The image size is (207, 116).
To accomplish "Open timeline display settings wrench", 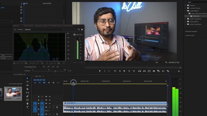I will click(x=53, y=83).
